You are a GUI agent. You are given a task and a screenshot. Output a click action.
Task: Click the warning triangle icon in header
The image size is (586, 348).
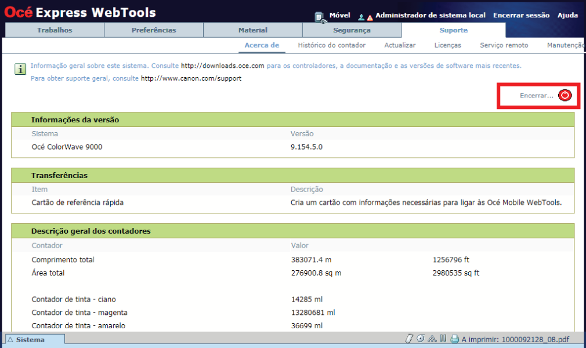click(370, 17)
